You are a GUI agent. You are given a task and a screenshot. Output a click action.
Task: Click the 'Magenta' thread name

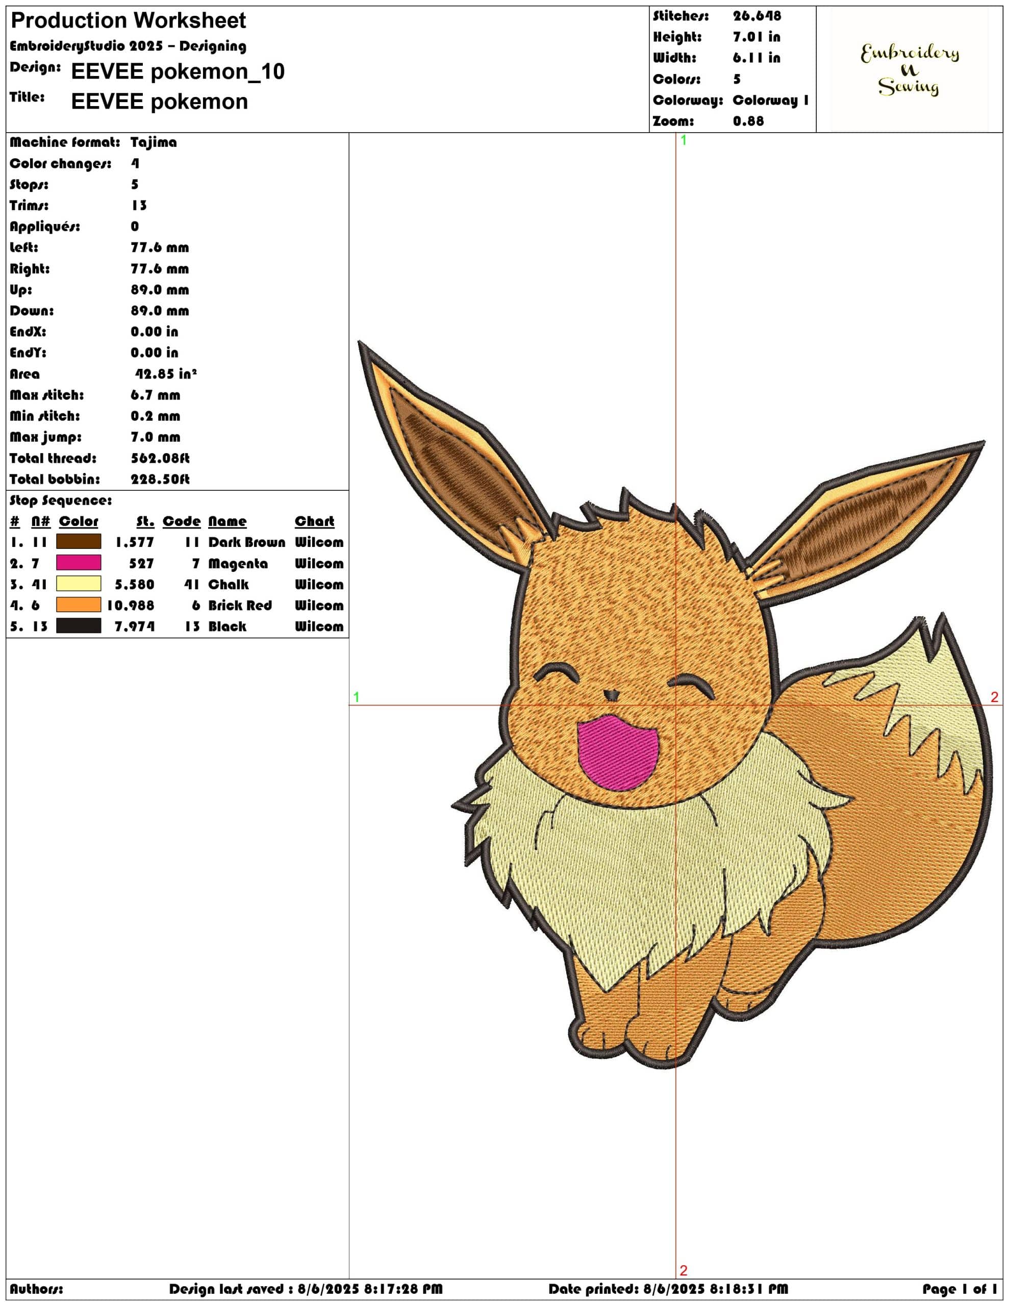[x=237, y=564]
